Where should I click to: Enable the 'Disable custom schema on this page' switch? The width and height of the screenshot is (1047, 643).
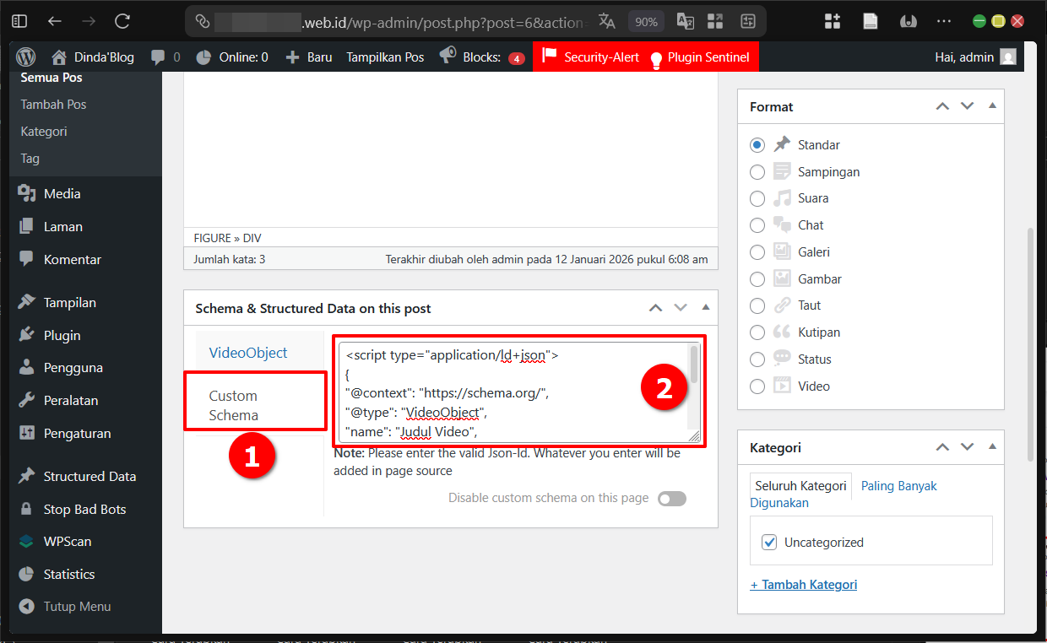671,499
